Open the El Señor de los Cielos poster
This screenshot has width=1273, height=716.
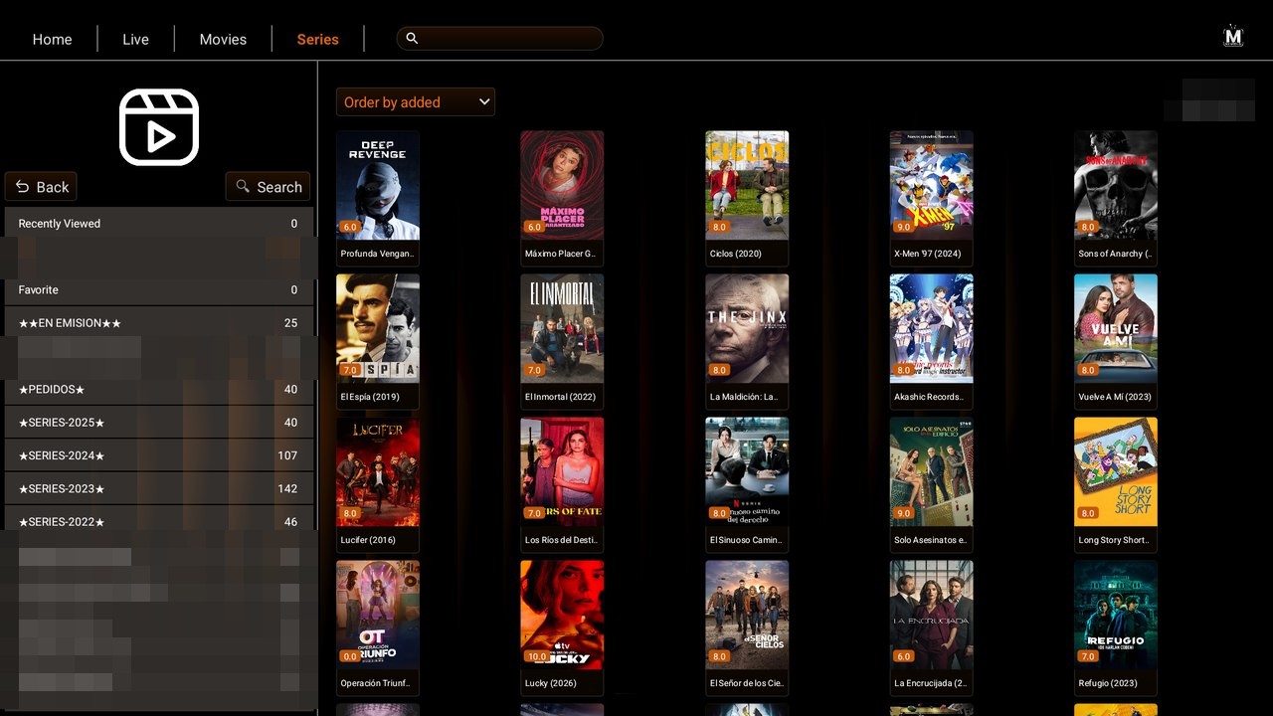[747, 615]
